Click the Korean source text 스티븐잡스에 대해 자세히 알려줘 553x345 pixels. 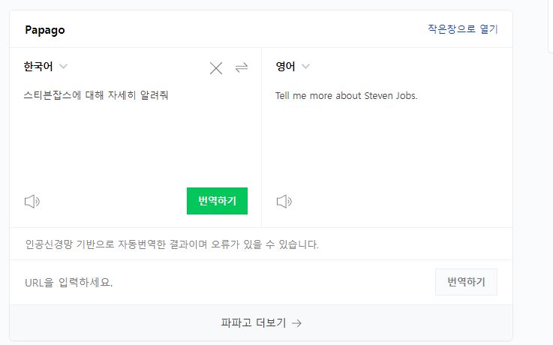click(x=96, y=95)
